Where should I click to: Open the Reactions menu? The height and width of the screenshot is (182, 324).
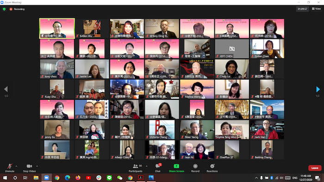[x=212, y=168]
